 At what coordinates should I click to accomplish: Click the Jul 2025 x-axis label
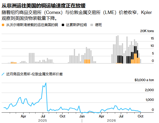(43, 116)
